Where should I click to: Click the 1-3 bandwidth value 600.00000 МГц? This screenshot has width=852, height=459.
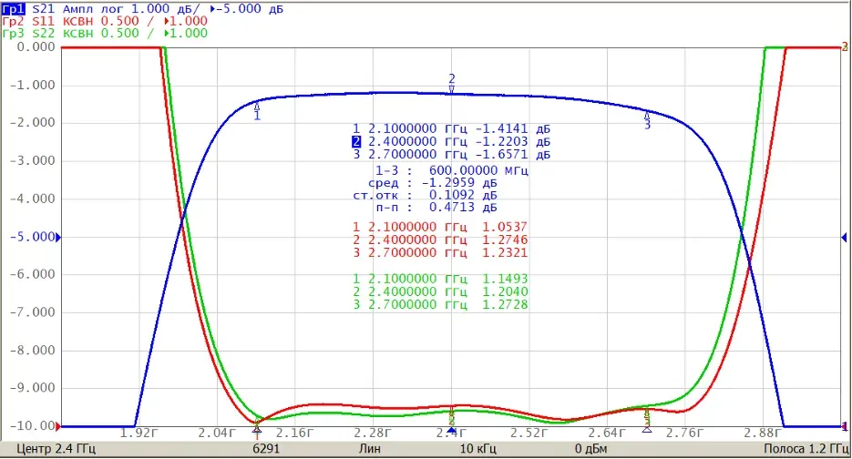pos(478,170)
